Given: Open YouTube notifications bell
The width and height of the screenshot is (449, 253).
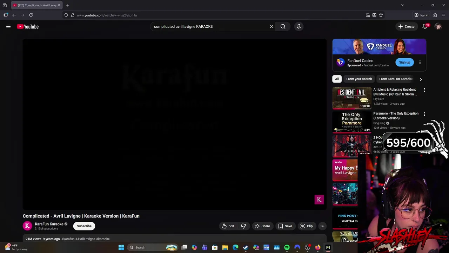Looking at the screenshot, I should [425, 26].
